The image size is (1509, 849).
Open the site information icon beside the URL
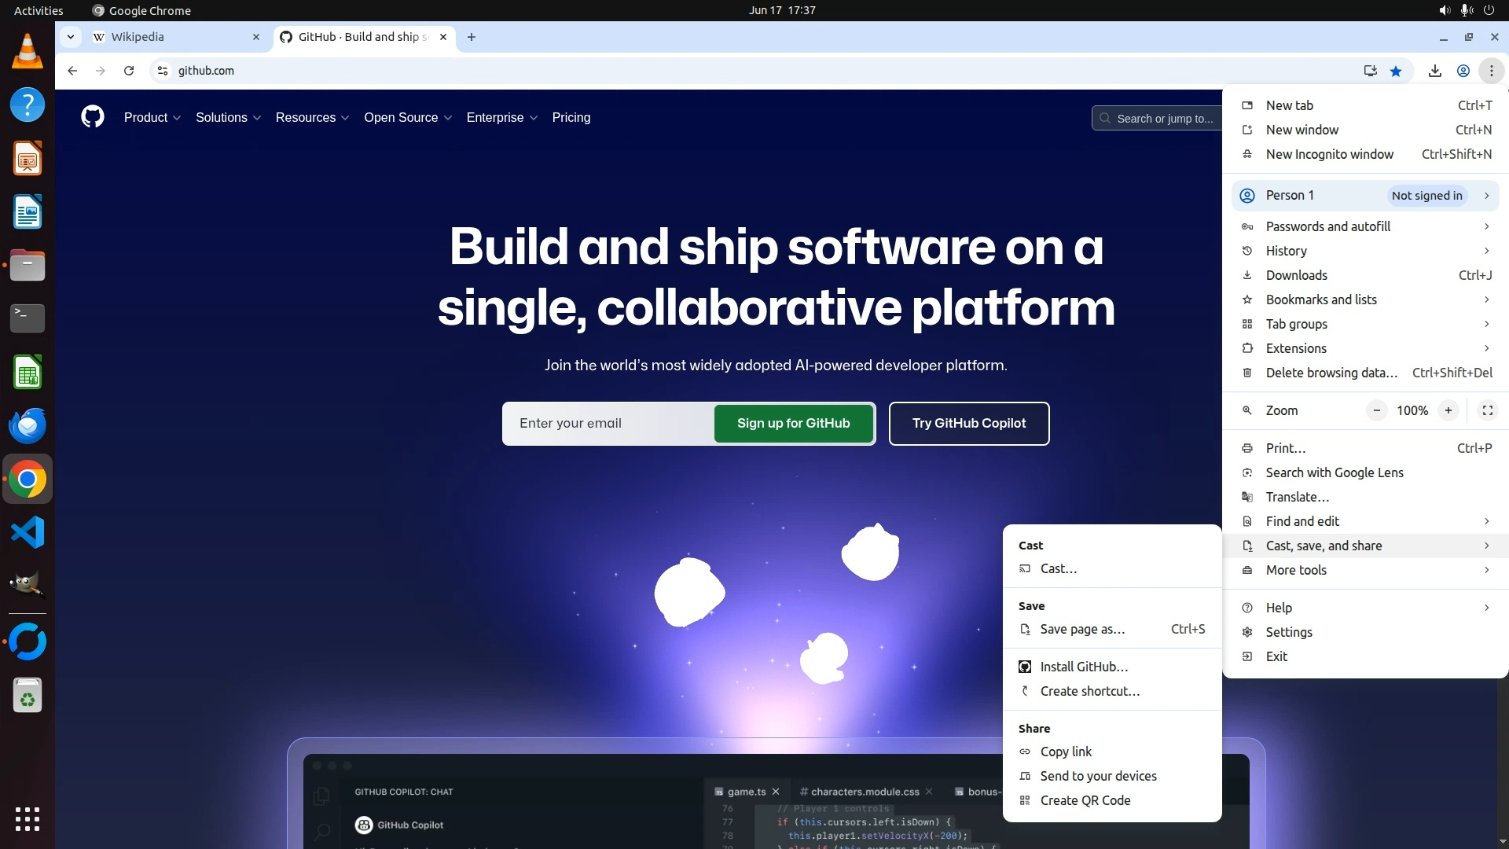(x=163, y=71)
